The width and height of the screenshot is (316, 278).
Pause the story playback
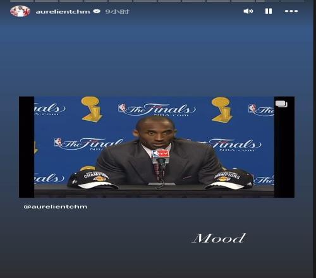click(x=269, y=11)
